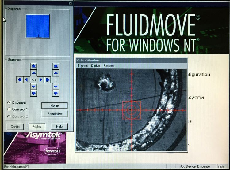
Task: Click the slow jog down X-Y arrow
Action: [x=34, y=87]
